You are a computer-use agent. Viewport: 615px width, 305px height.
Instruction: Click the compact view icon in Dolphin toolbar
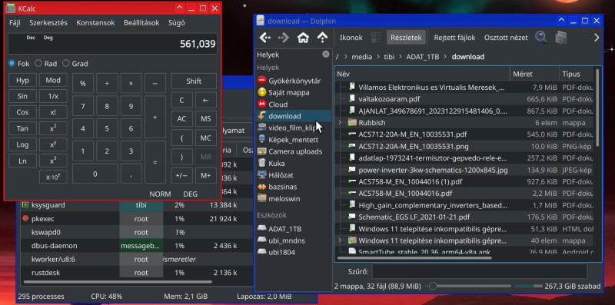[377, 38]
